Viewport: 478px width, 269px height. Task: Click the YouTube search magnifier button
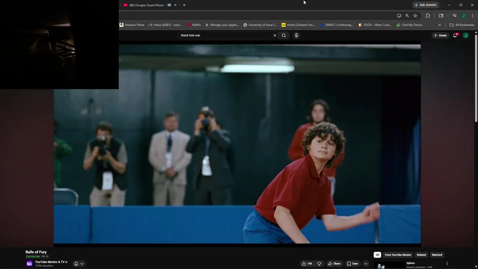(x=284, y=35)
